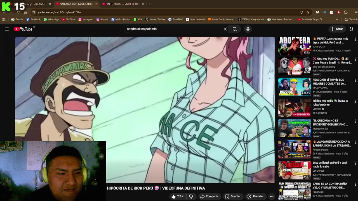Open the Todos los marcadores folder
This screenshot has width=358, height=201.
tap(351, 20)
